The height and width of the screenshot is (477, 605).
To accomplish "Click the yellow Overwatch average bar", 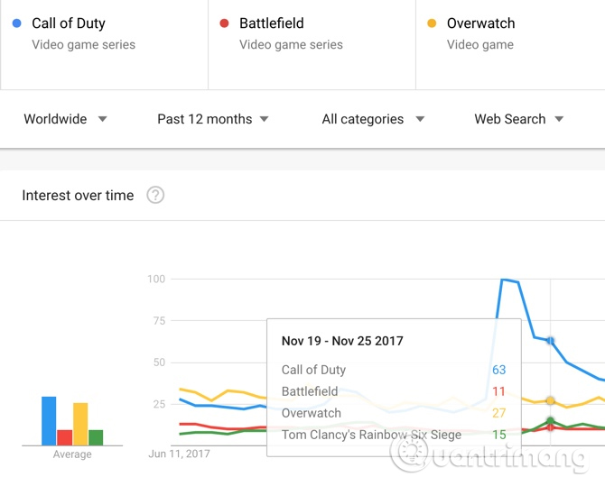I will 80,424.
